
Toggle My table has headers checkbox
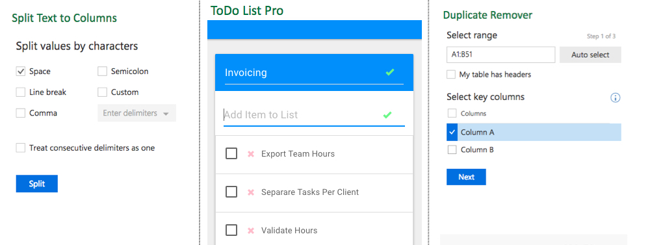[x=451, y=75]
